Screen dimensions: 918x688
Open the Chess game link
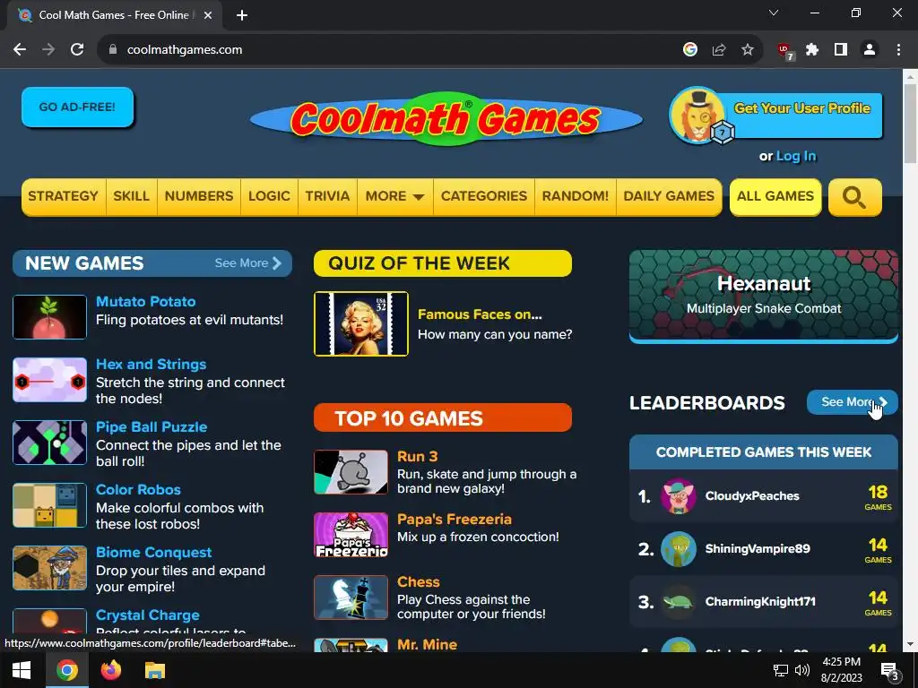[419, 582]
